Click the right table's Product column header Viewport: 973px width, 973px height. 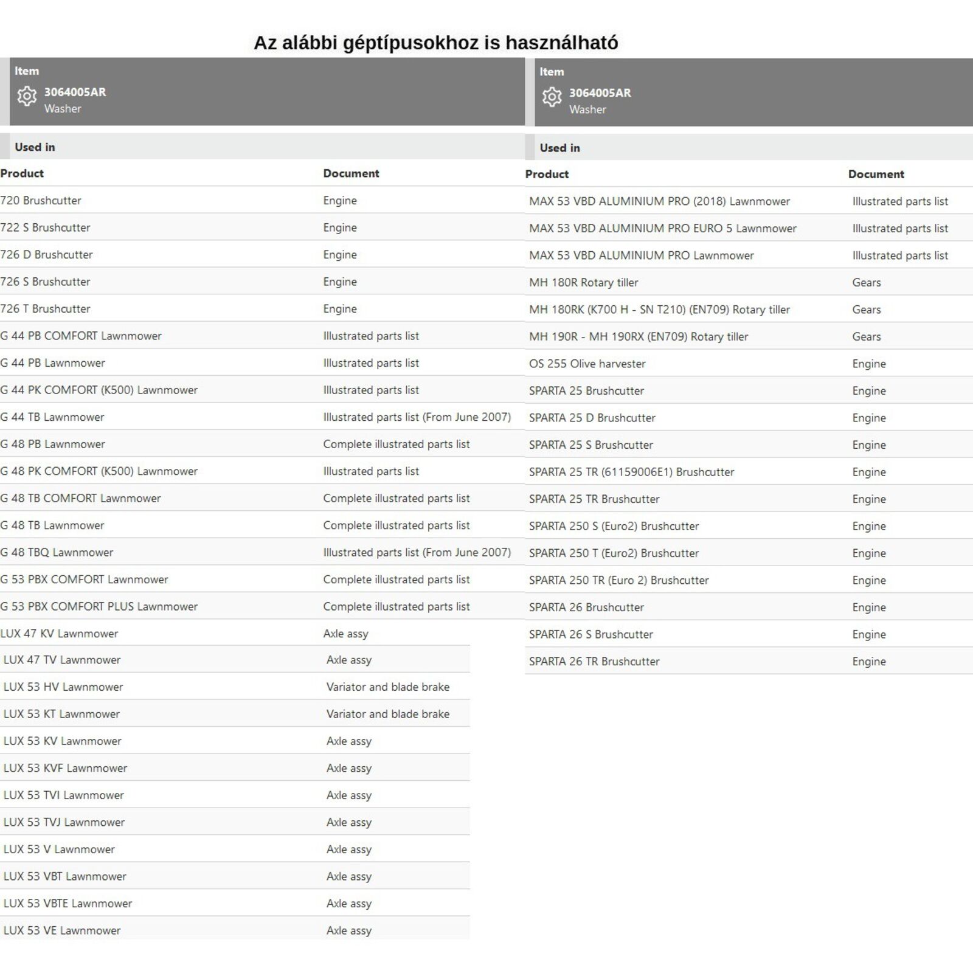[547, 175]
